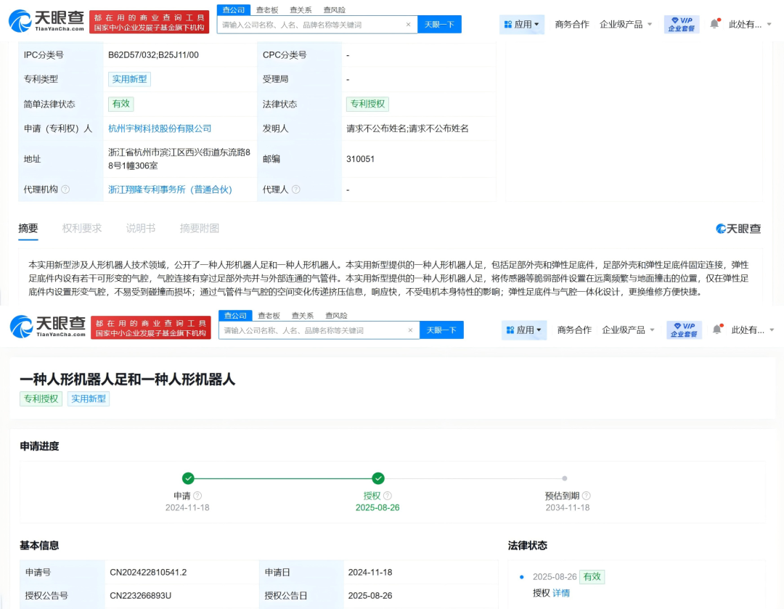Click the 天眼一下 button in the upper header
The width and height of the screenshot is (784, 609).
439,25
